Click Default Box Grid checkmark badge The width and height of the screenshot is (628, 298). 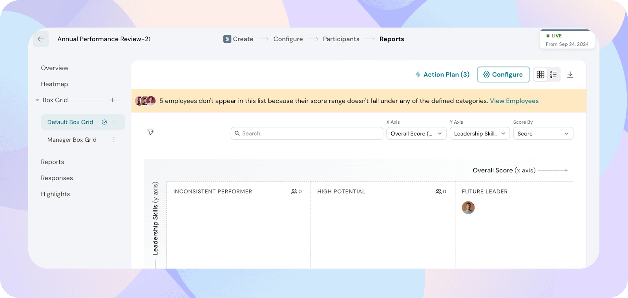pos(104,122)
